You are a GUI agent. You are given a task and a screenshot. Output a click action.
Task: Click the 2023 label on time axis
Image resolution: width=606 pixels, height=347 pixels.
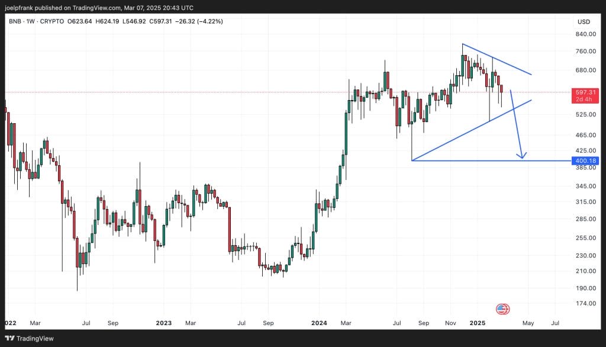163,323
